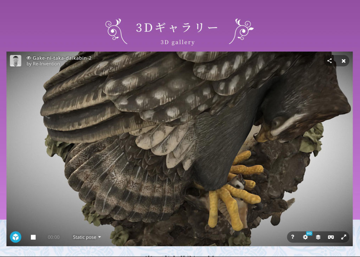The image size is (360, 257).
Task: Enable View in VR mode
Action: tap(331, 237)
